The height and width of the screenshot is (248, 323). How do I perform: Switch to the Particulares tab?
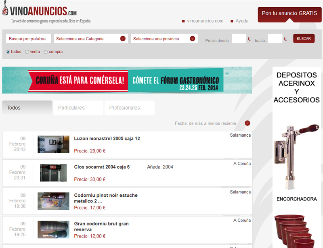pyautogui.click(x=78, y=108)
